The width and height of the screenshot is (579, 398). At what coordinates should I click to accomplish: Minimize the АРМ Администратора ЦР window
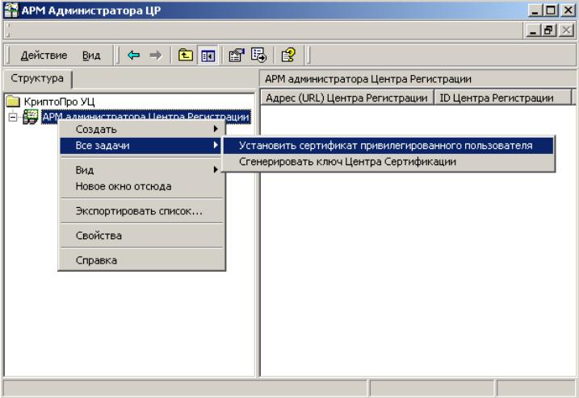[535, 10]
